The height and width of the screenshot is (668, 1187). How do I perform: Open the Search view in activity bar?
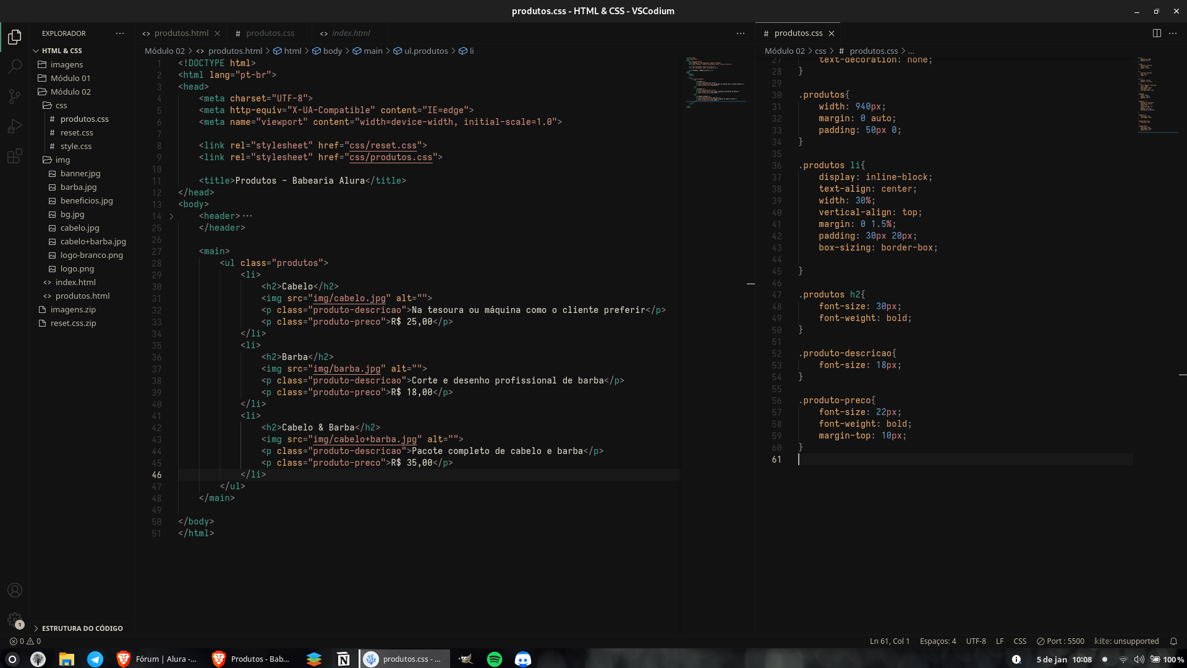15,66
